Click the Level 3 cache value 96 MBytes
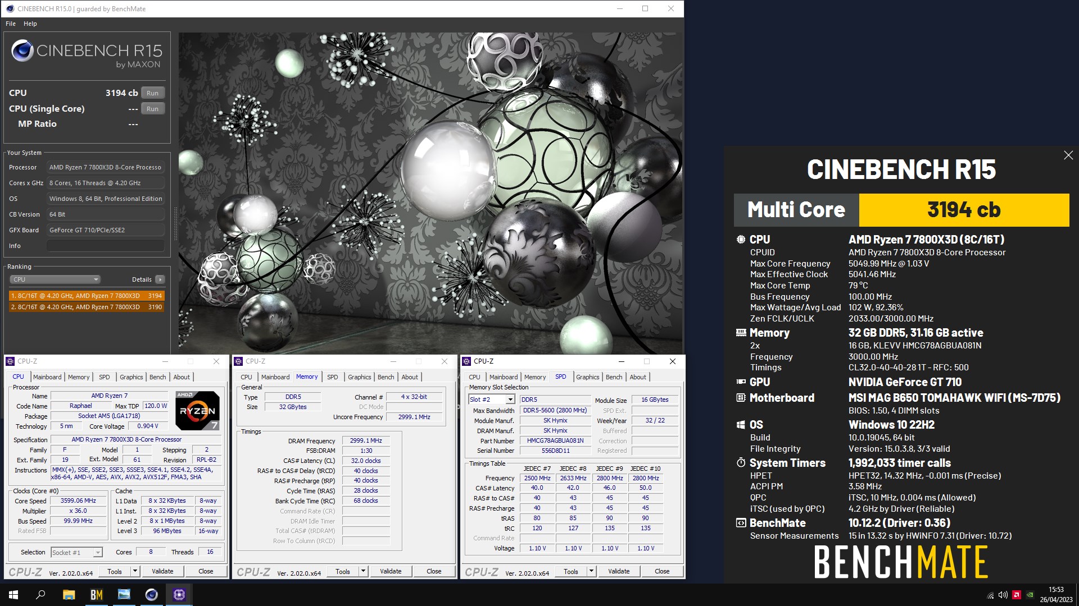The height and width of the screenshot is (606, 1079). (x=167, y=531)
